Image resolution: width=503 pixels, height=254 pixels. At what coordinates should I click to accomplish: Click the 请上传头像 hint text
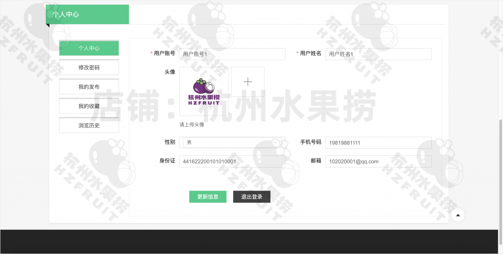click(x=192, y=124)
